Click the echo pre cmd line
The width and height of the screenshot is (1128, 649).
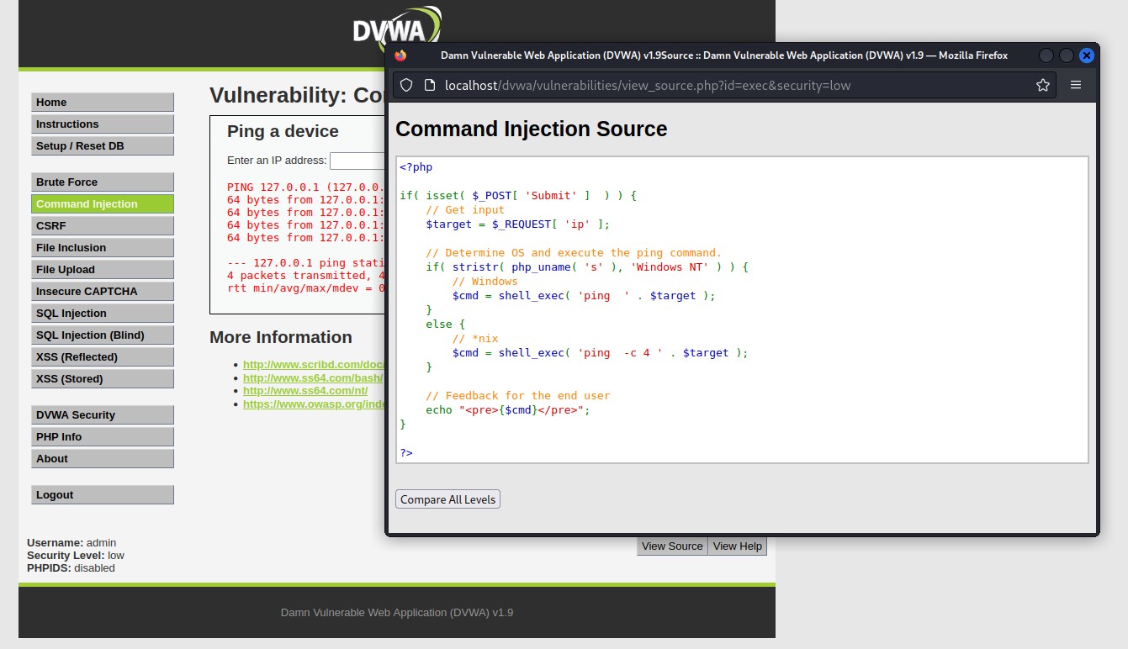click(x=508, y=410)
